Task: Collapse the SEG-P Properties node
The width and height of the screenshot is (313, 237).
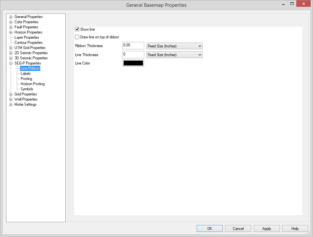Action: pyautogui.click(x=11, y=63)
